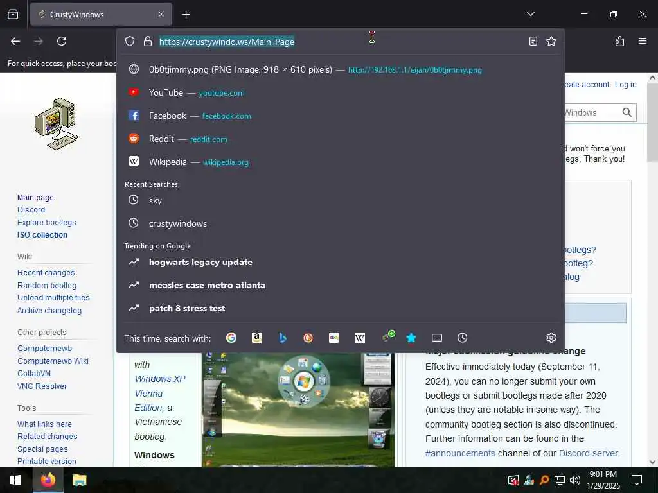658x493 pixels.
Task: Open a new tab with plus button
Action: (186, 15)
